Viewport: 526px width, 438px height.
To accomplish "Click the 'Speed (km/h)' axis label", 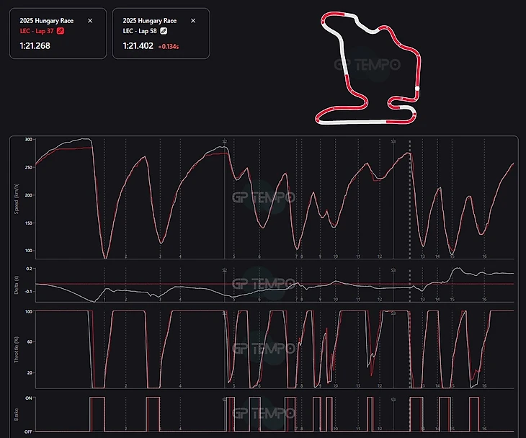I will pyautogui.click(x=17, y=199).
